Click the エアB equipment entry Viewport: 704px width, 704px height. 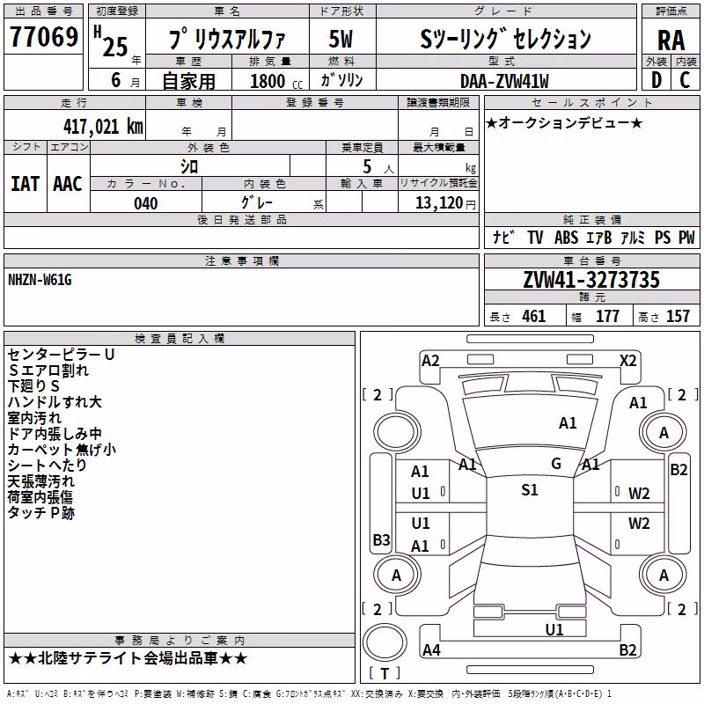[x=599, y=237]
